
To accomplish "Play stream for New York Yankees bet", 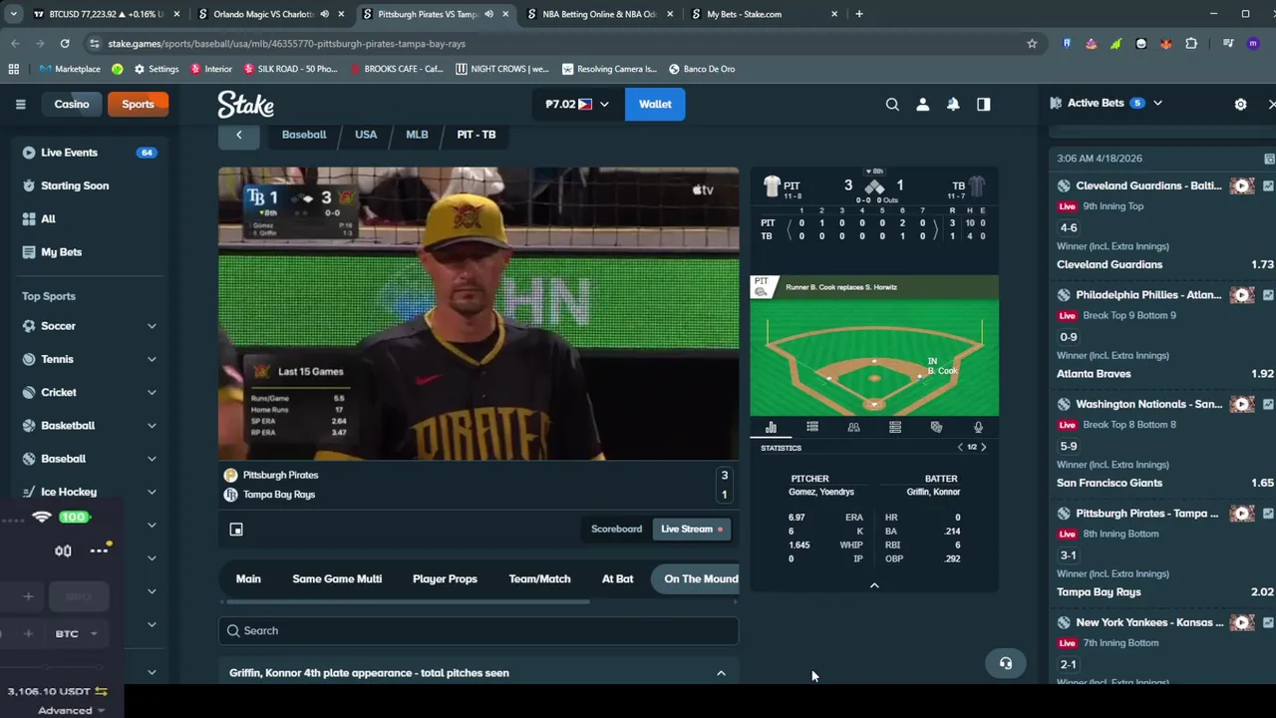I will tap(1241, 622).
